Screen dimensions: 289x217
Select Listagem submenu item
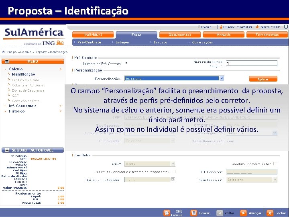pyautogui.click(x=122, y=42)
